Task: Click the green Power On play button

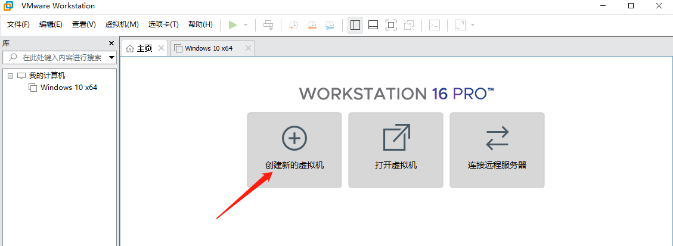Action: point(232,25)
